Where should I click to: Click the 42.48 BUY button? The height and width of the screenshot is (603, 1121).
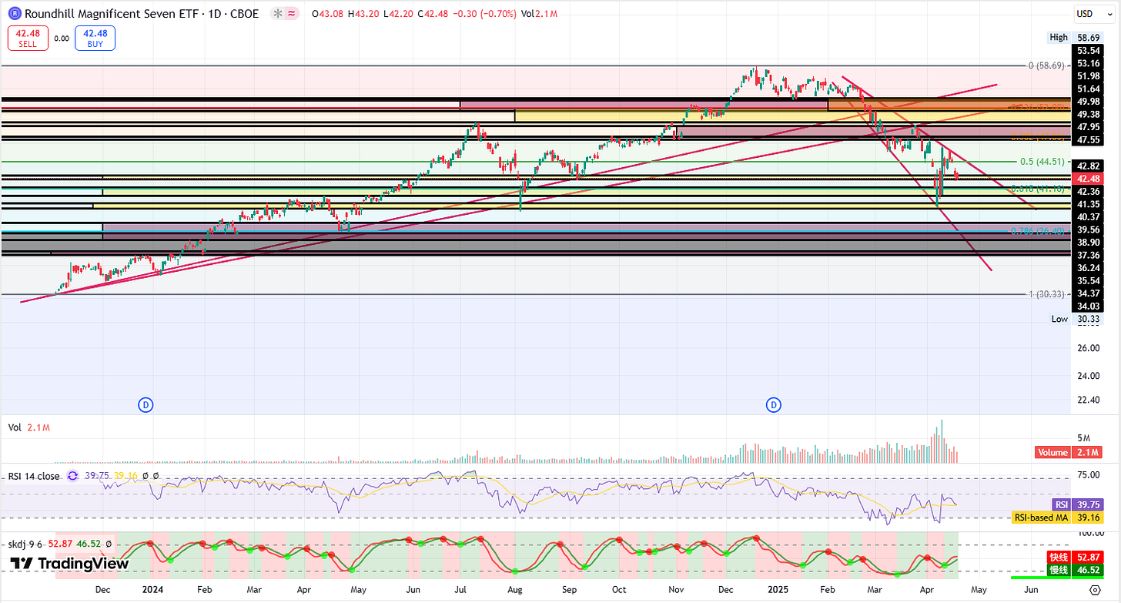[x=95, y=38]
